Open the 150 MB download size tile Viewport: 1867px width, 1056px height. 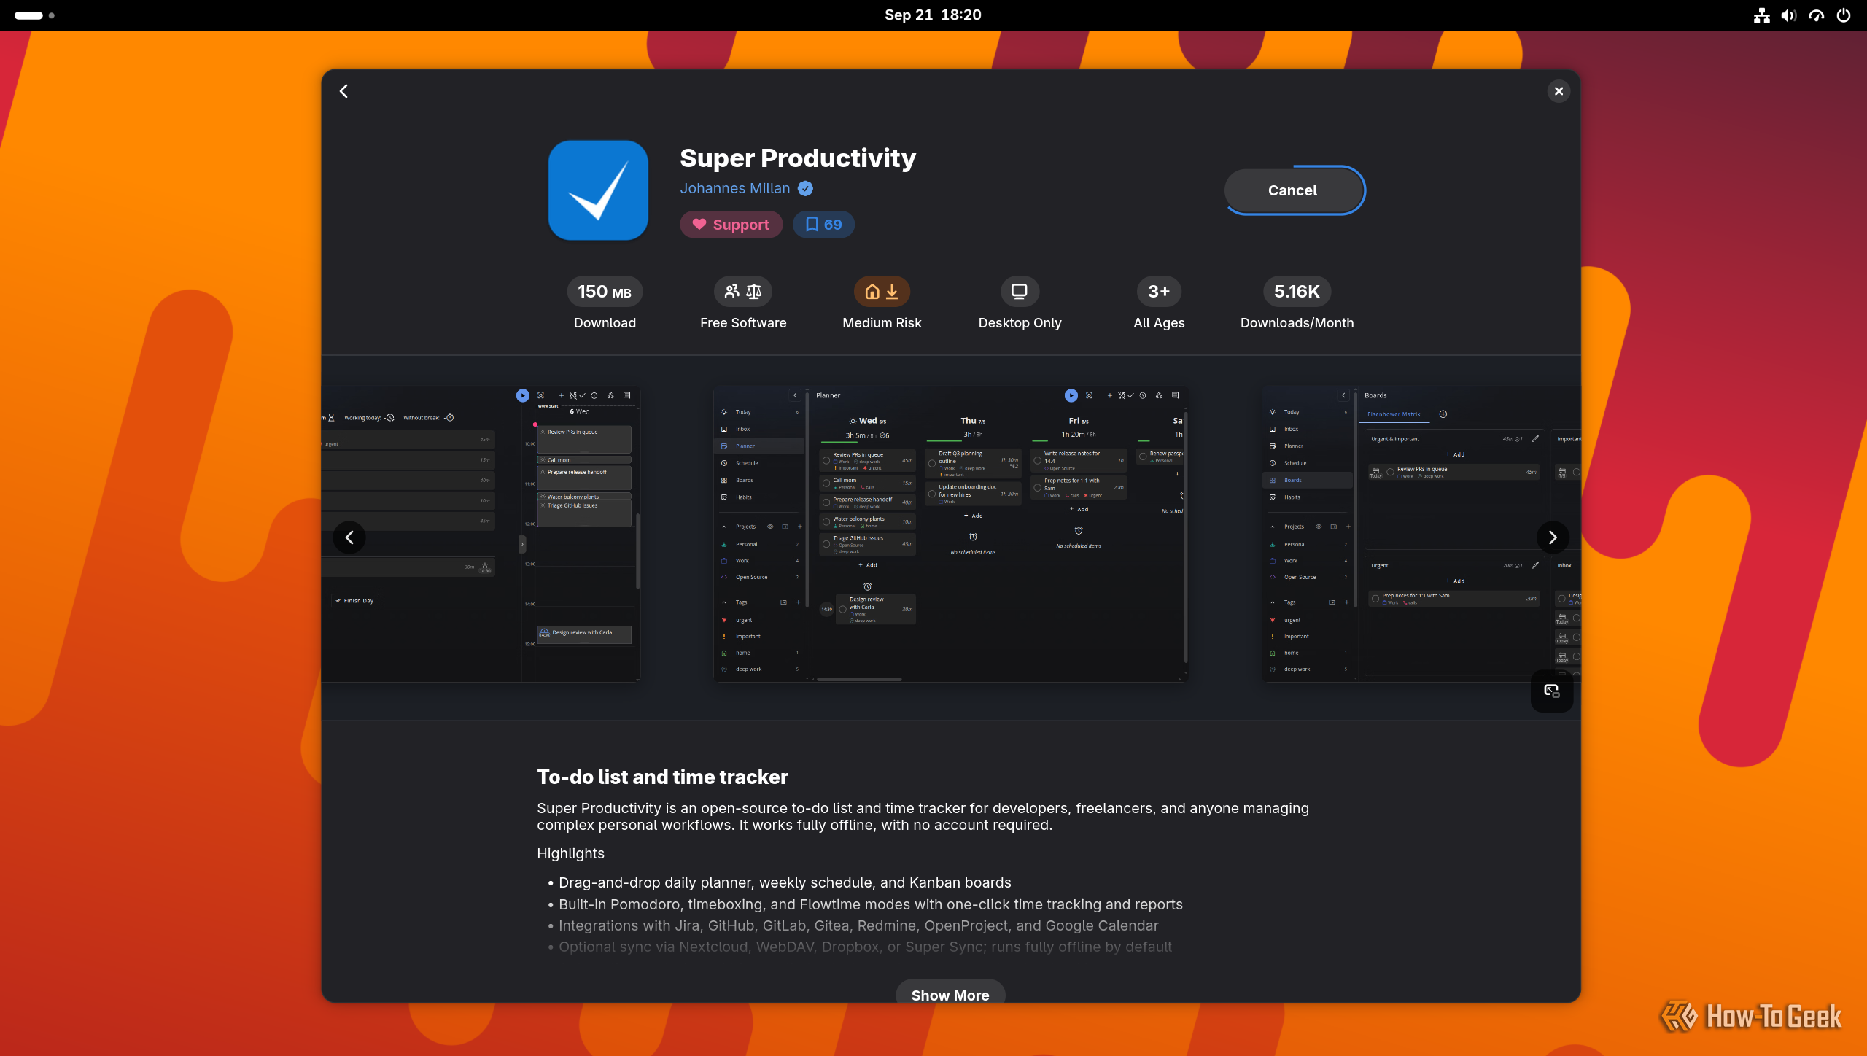(x=605, y=303)
